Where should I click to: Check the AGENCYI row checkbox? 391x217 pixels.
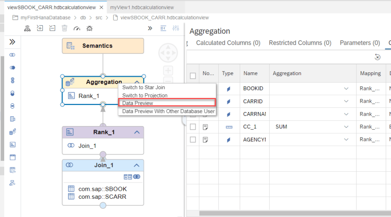pos(193,140)
